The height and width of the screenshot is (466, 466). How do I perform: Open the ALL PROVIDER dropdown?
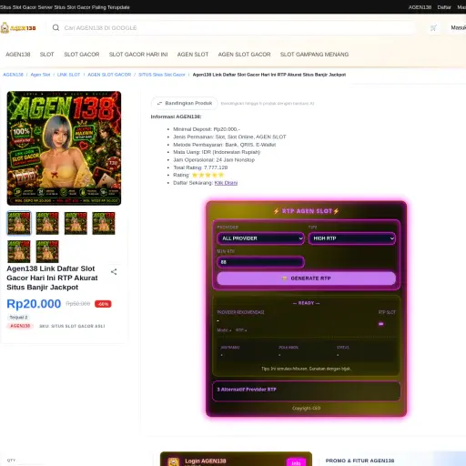click(260, 238)
